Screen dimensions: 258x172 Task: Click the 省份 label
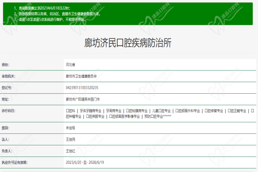(6, 64)
